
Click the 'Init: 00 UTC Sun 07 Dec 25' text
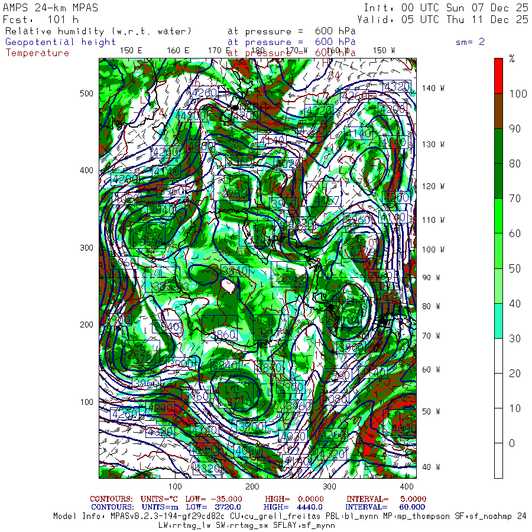446,8
